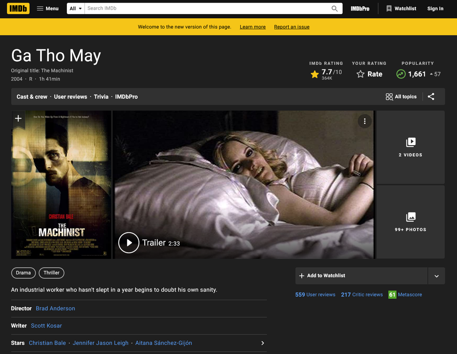Open the 559 User reviews link
457x354 pixels.
click(315, 295)
